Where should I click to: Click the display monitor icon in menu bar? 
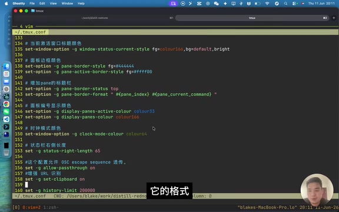233,4
